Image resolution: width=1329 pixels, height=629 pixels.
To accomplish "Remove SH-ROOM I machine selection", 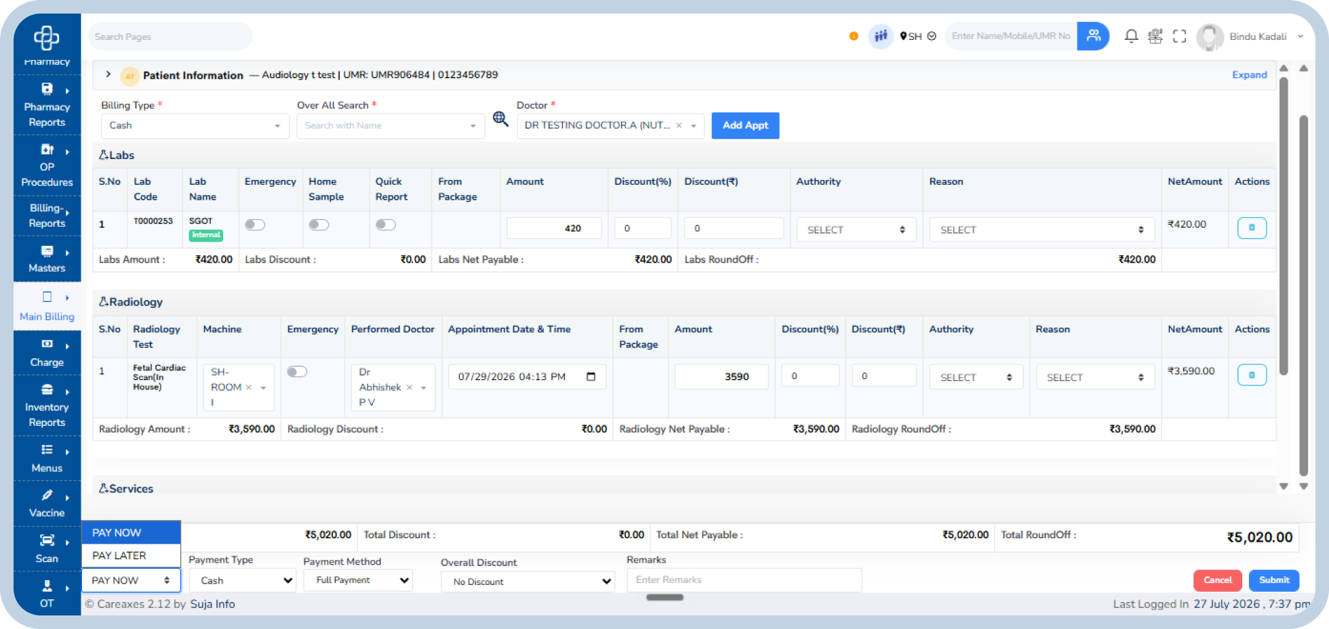I will click(248, 387).
